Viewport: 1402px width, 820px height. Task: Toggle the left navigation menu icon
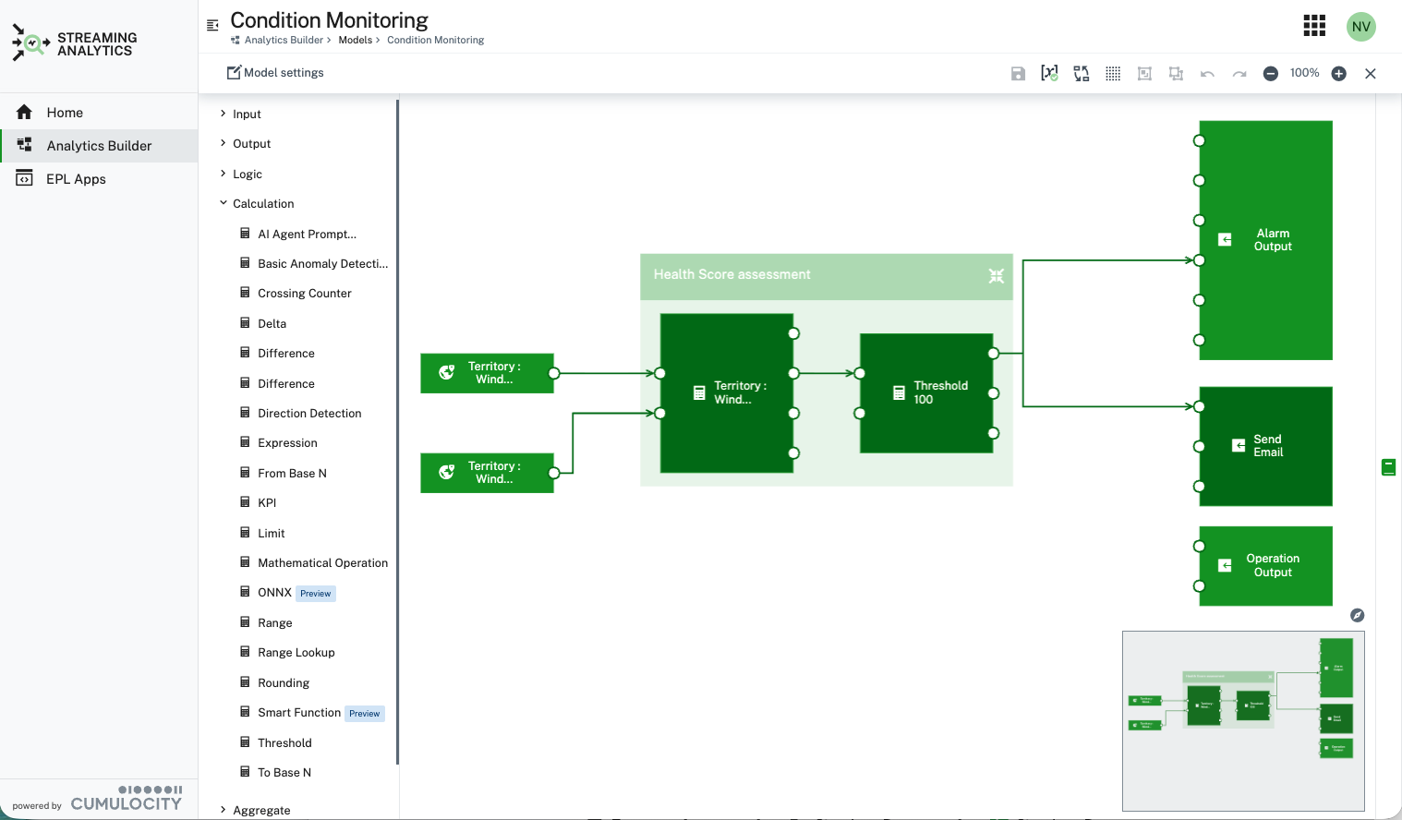(x=212, y=25)
